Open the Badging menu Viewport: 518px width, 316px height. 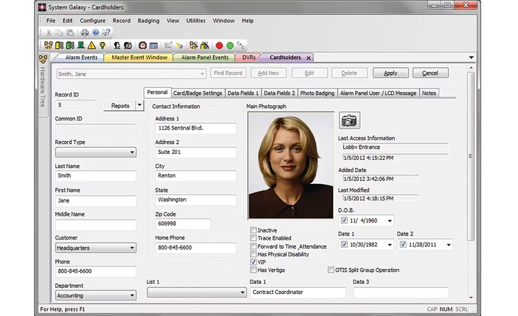point(148,21)
